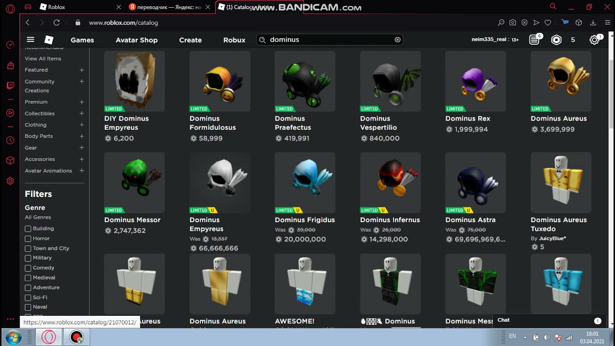This screenshot has width=615, height=346.
Task: Expand Avatar Animations category
Action: click(x=82, y=171)
